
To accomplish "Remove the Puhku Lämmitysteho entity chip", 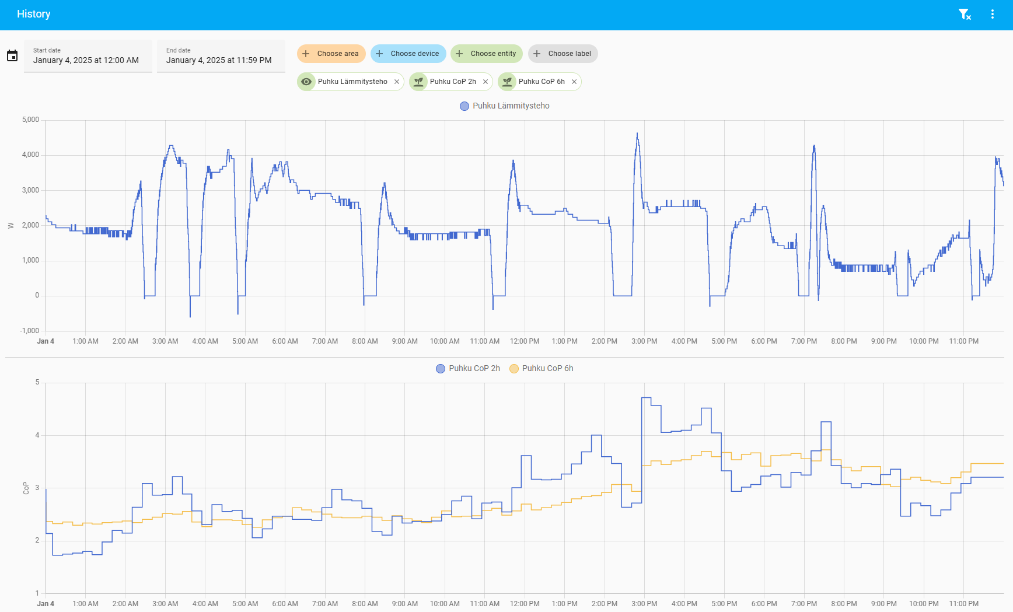I will [x=397, y=82].
